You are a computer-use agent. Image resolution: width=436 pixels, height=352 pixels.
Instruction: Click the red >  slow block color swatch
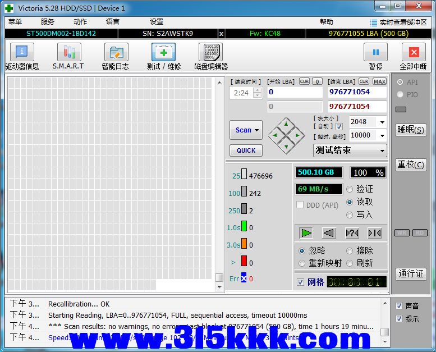tap(244, 260)
